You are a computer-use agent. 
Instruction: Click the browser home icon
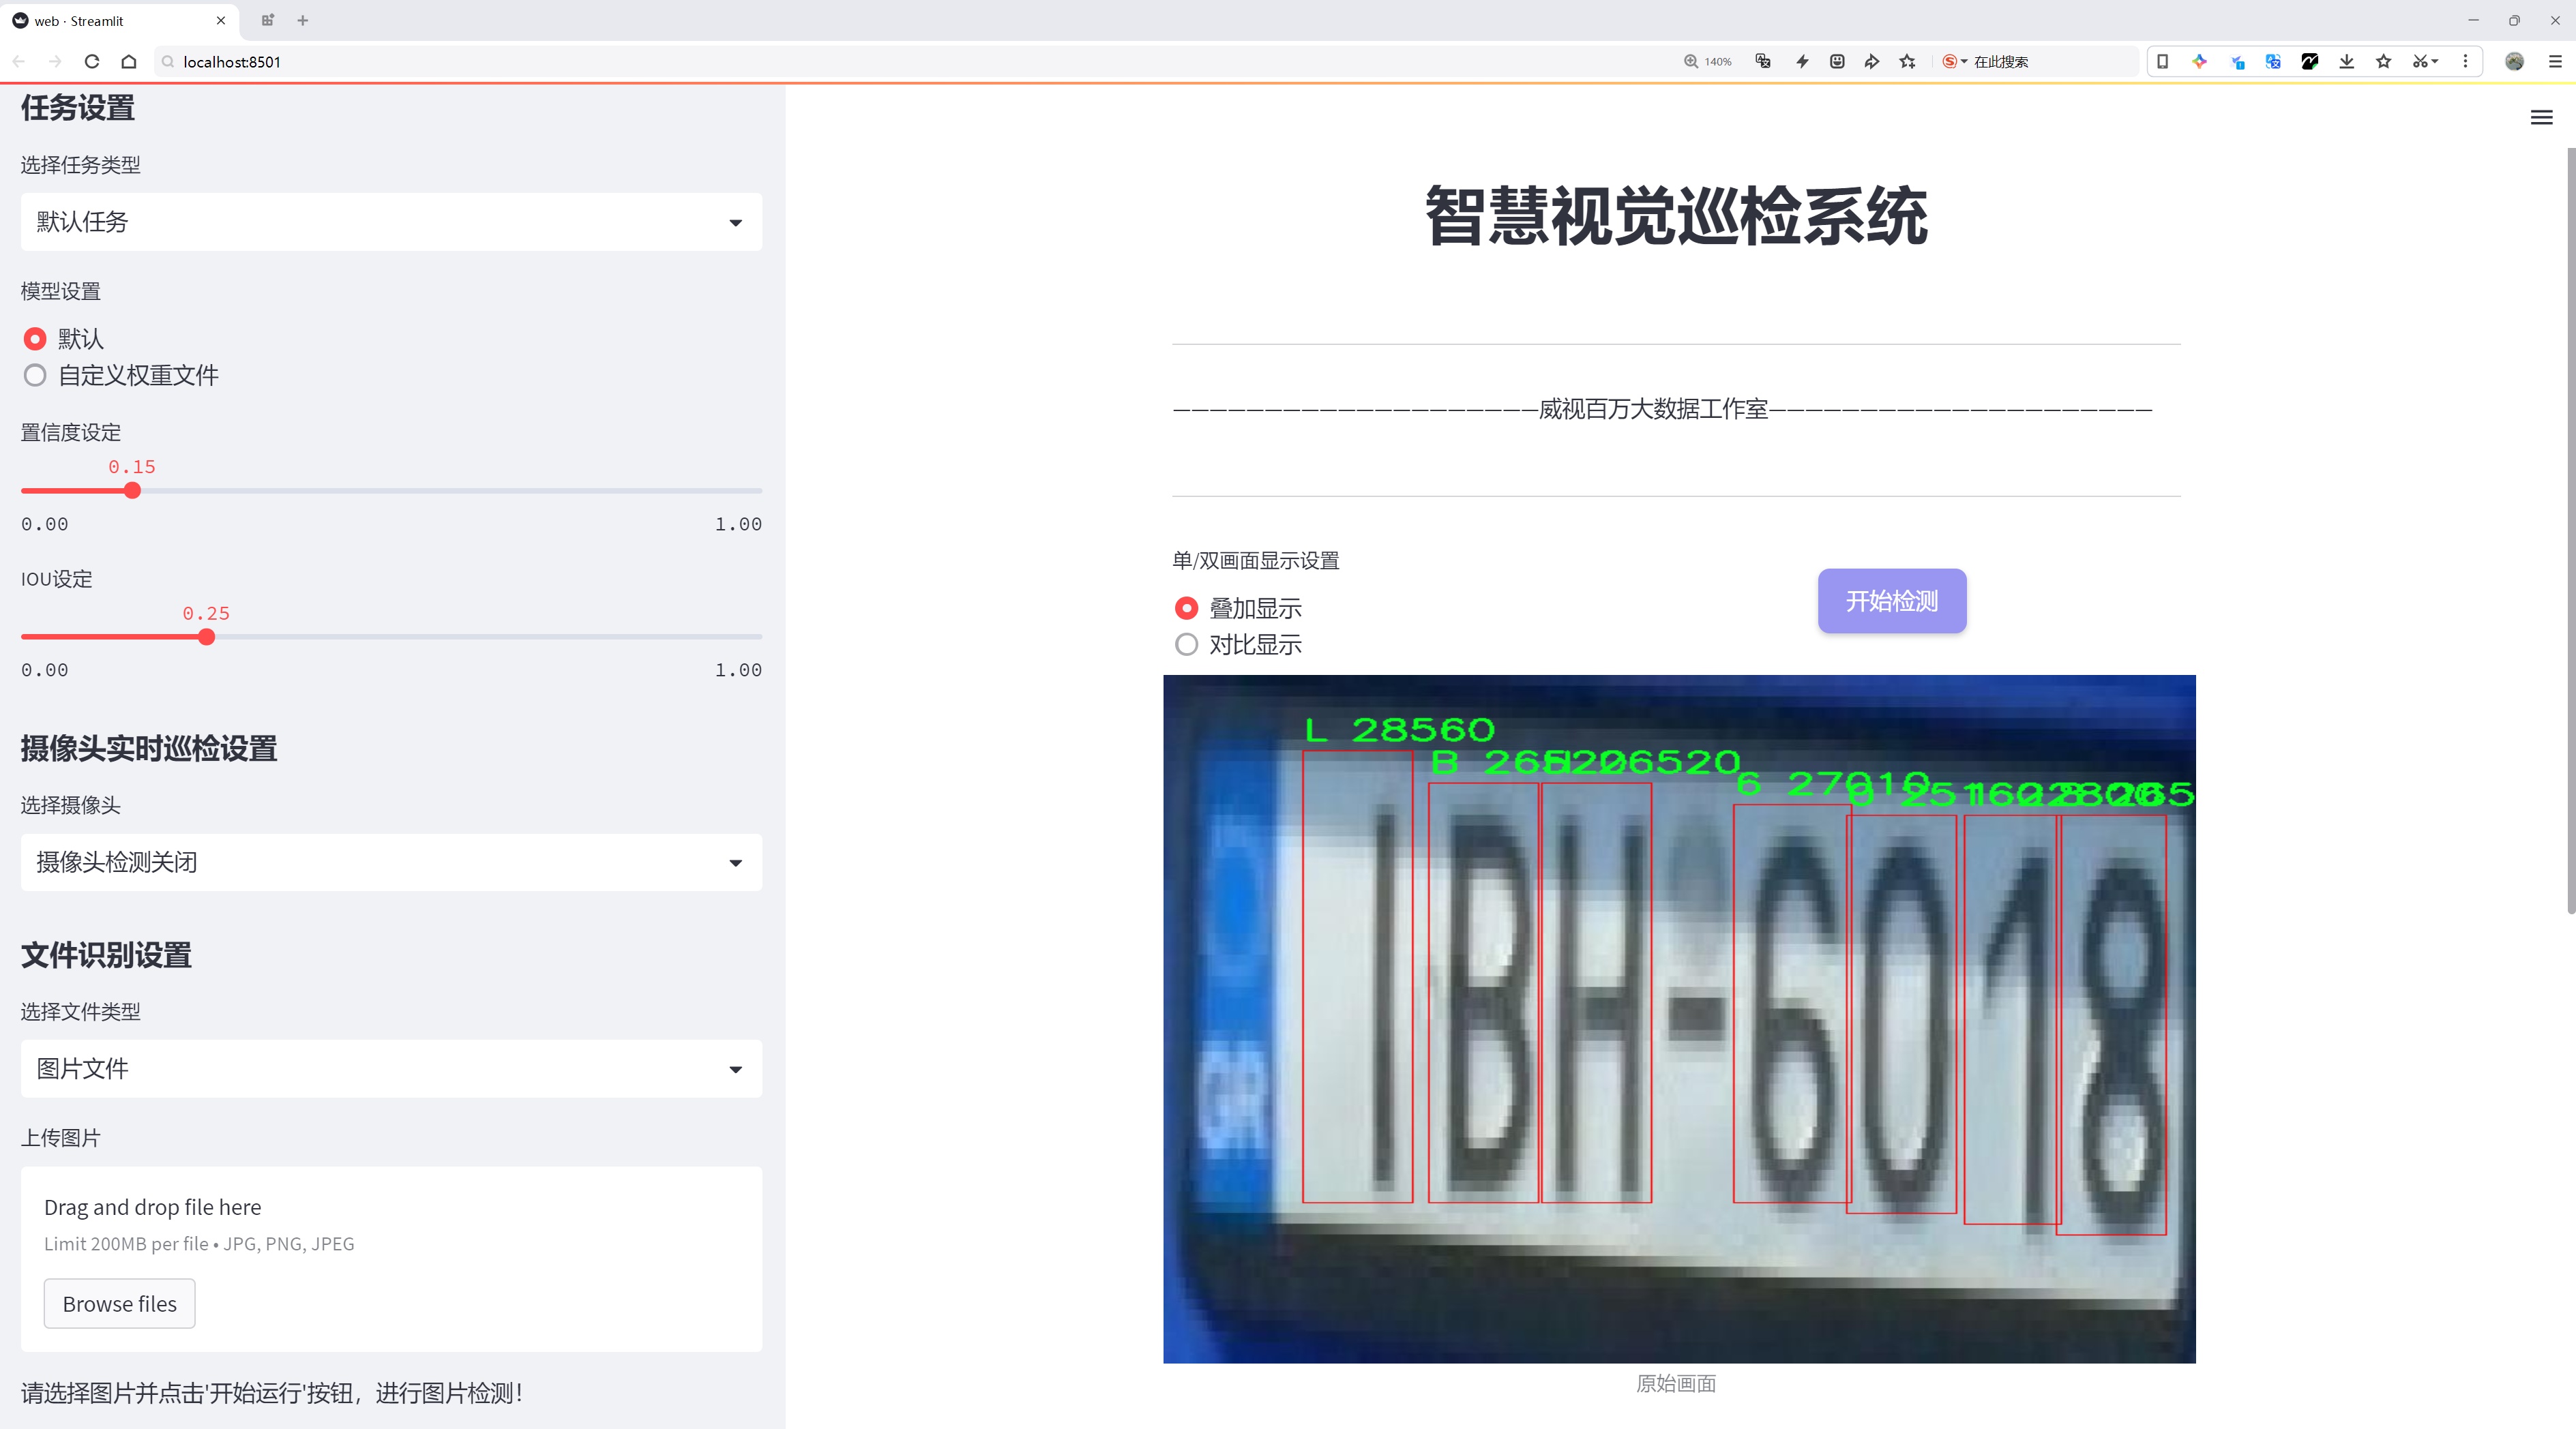click(129, 62)
